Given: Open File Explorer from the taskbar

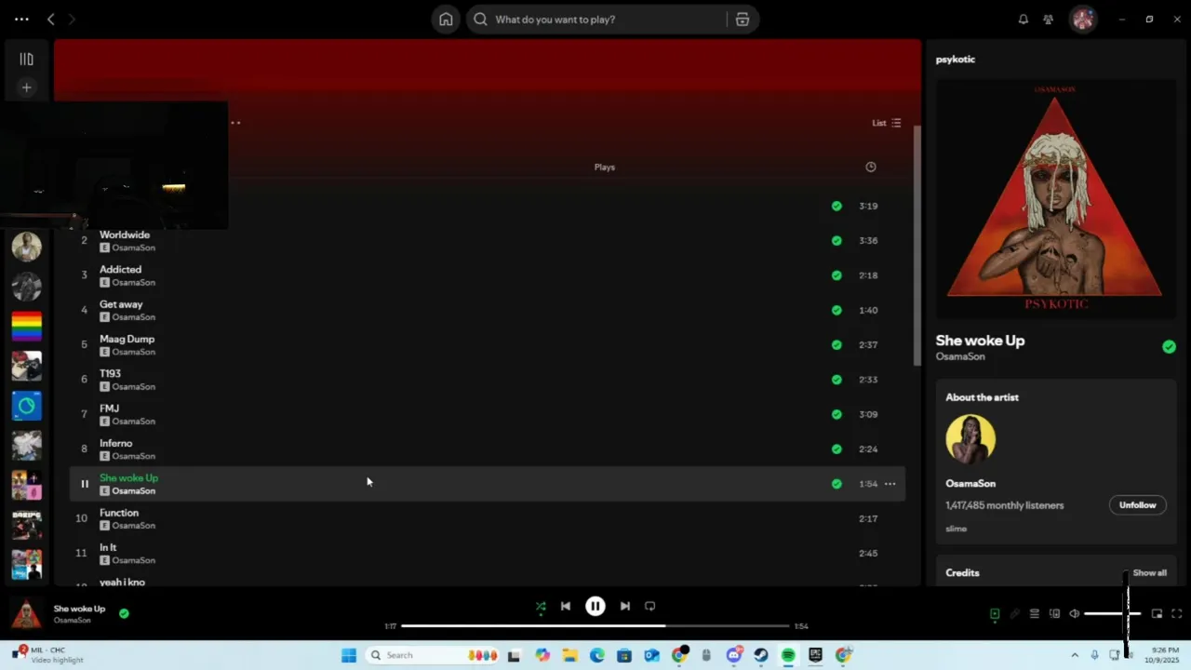Looking at the screenshot, I should 569,655.
